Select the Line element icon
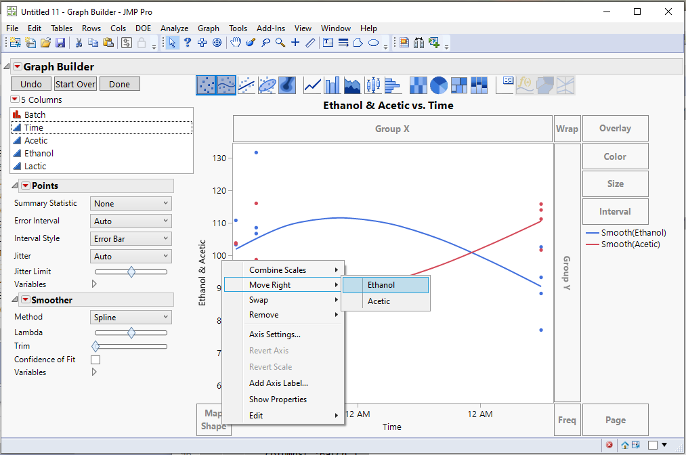Screen dimensions: 686x455 coord(312,85)
